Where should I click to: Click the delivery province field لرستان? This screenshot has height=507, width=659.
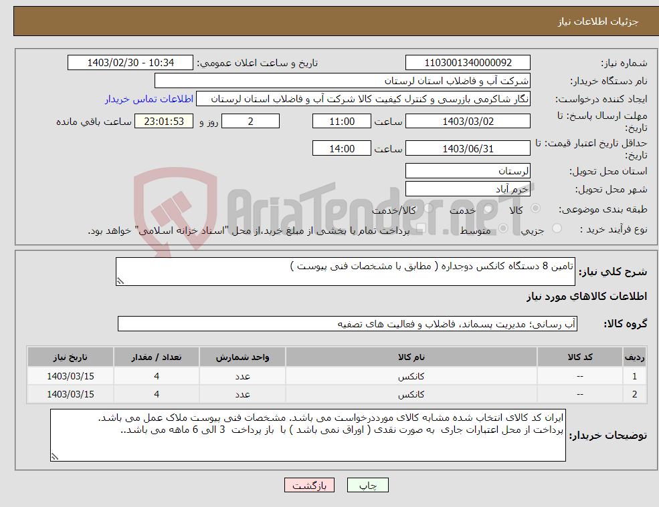click(468, 171)
